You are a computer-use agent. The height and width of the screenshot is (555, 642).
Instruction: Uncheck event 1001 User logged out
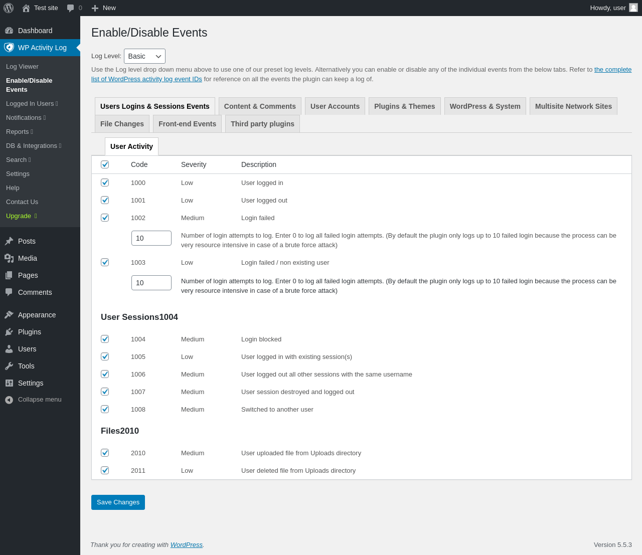[105, 200]
